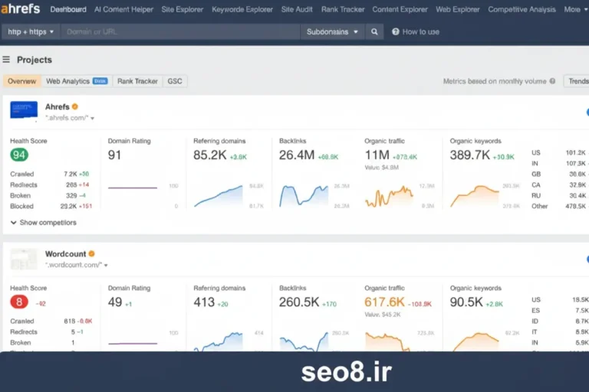Click Ahrefs Organic traffic value 11M
Image resolution: width=589 pixels, height=392 pixels.
pos(377,155)
